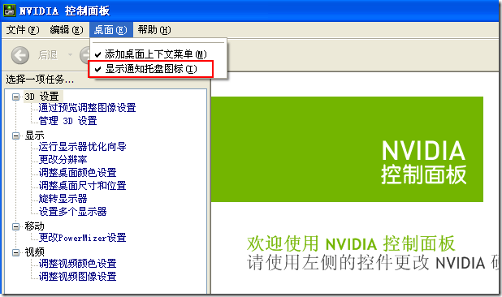Image resolution: width=502 pixels, height=297 pixels.
Task: Open 更改分辨率 page
Action: (63, 160)
